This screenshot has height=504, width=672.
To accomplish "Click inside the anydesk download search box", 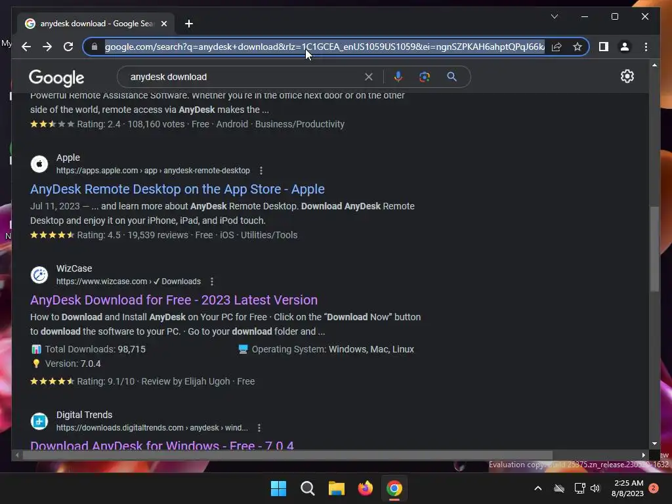I will coord(244,77).
